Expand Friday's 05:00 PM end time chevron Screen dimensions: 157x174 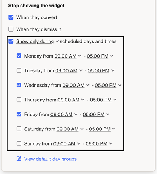coord(108,114)
